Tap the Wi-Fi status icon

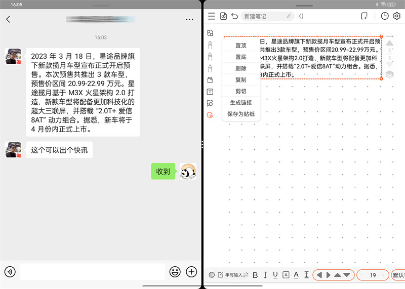tap(383, 4)
